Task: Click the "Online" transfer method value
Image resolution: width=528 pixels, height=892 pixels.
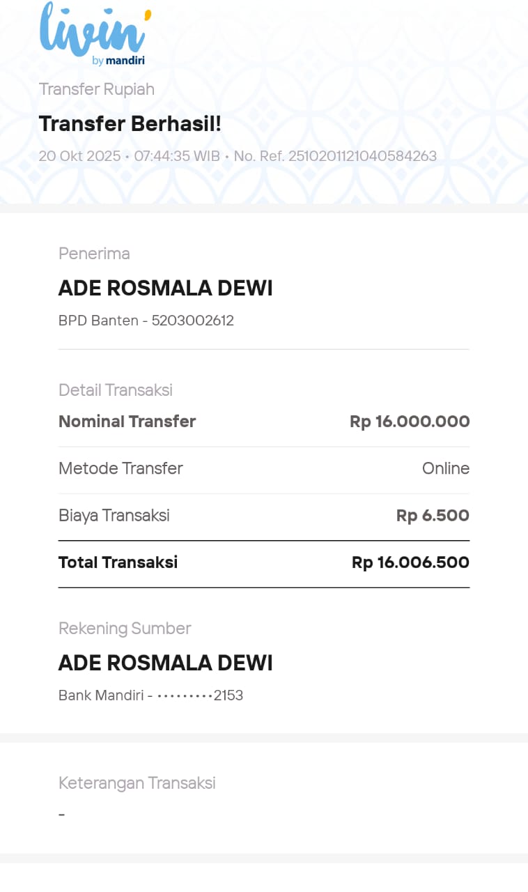Action: 446,468
